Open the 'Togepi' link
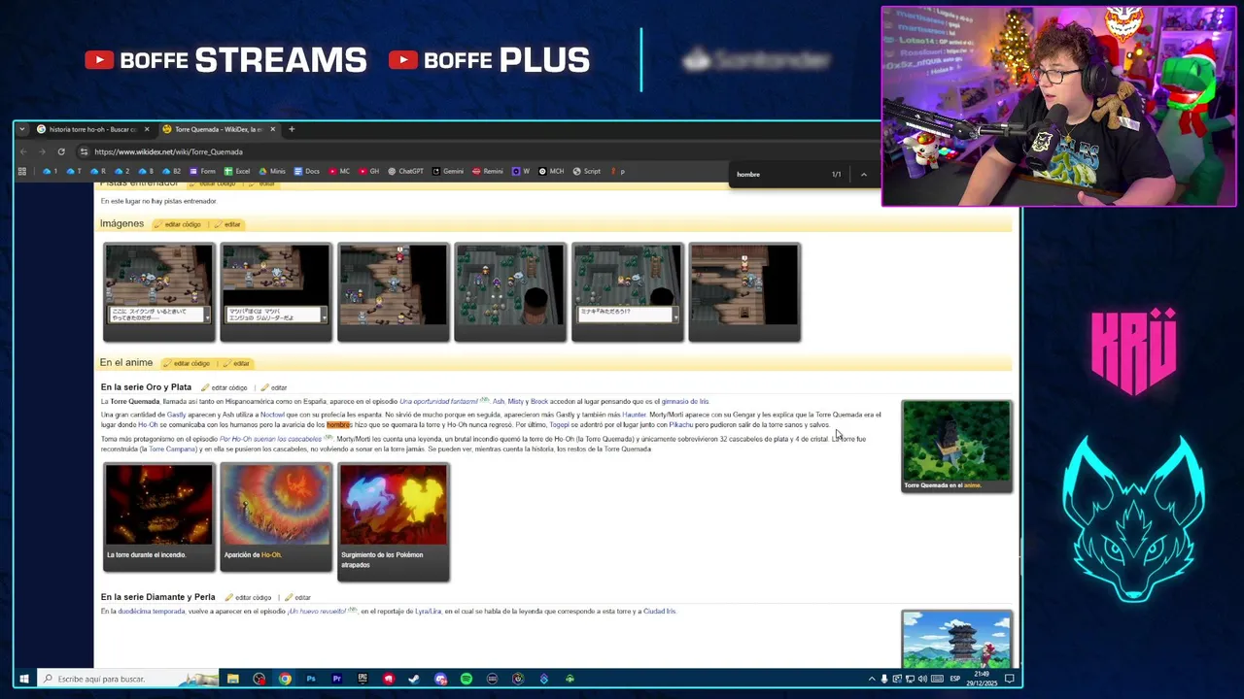 (559, 424)
